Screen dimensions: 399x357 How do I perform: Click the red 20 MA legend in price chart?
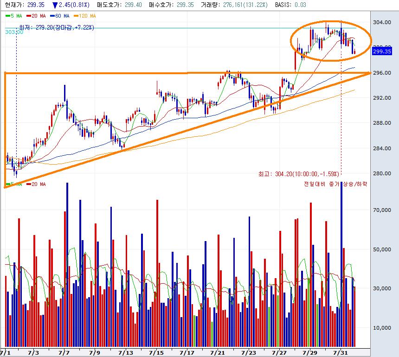pyautogui.click(x=37, y=16)
